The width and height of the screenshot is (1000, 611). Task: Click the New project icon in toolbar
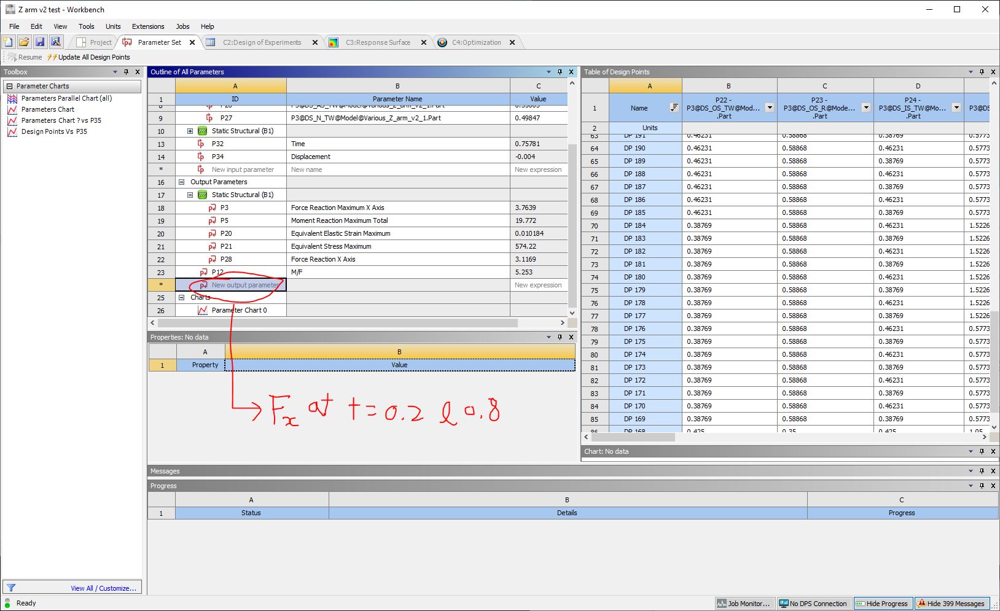(8, 42)
